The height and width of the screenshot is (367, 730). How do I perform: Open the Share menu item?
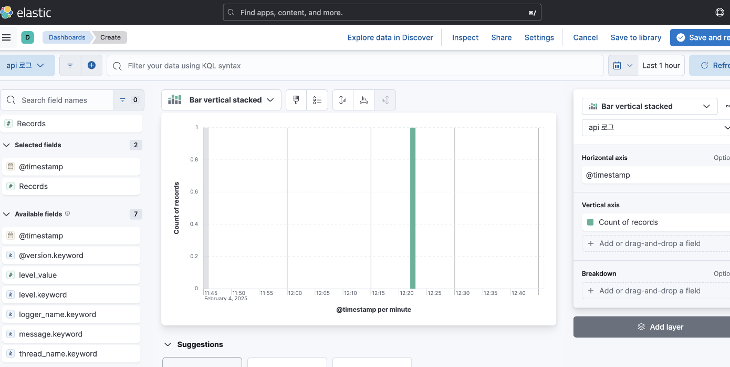[502, 37]
